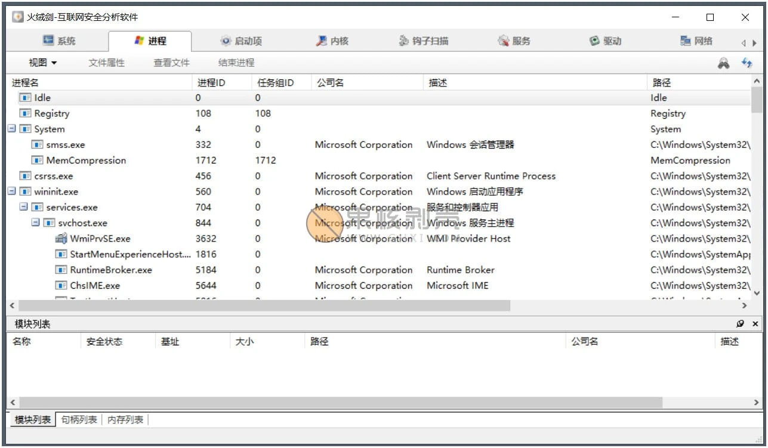This screenshot has height=448, width=768.
Task: Pin the 模块列表 panel
Action: 741,323
